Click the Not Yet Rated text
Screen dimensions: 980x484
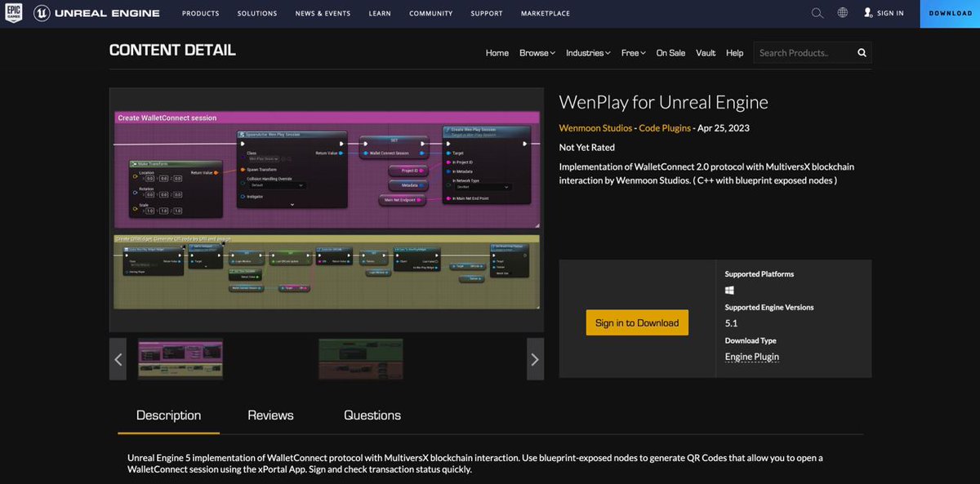pyautogui.click(x=587, y=148)
